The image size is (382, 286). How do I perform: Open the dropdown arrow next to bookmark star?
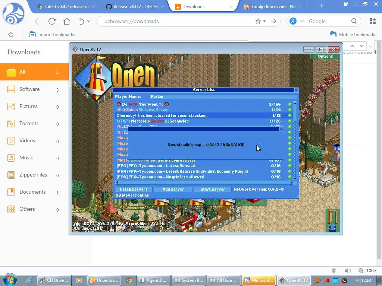[x=264, y=21]
